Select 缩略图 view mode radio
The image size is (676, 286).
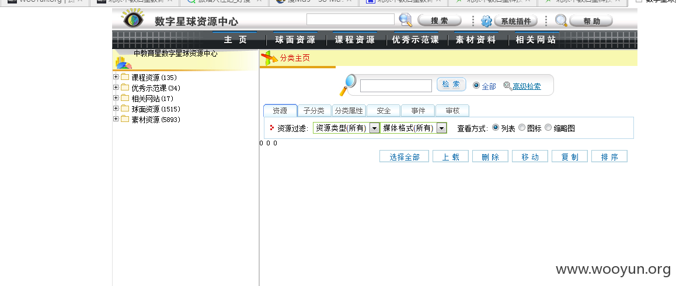click(x=548, y=127)
